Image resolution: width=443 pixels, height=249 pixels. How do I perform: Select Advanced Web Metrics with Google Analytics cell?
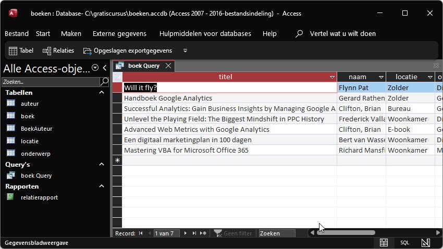click(229, 129)
